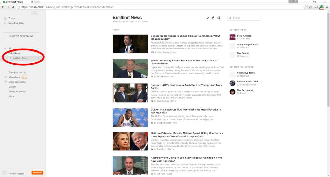Expand the More sidebar item
330x177 pixels.
(11, 96)
